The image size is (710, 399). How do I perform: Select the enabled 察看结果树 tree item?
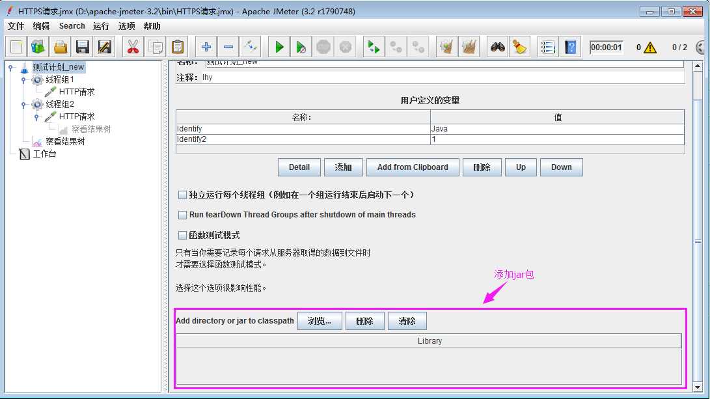pos(64,141)
